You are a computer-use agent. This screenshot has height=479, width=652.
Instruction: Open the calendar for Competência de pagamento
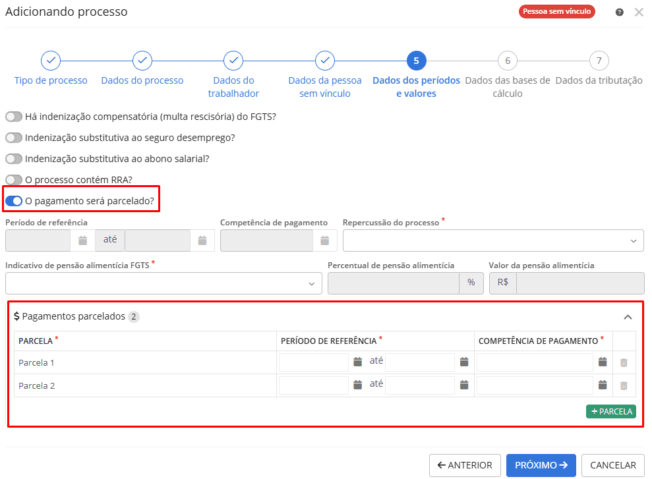coord(324,240)
